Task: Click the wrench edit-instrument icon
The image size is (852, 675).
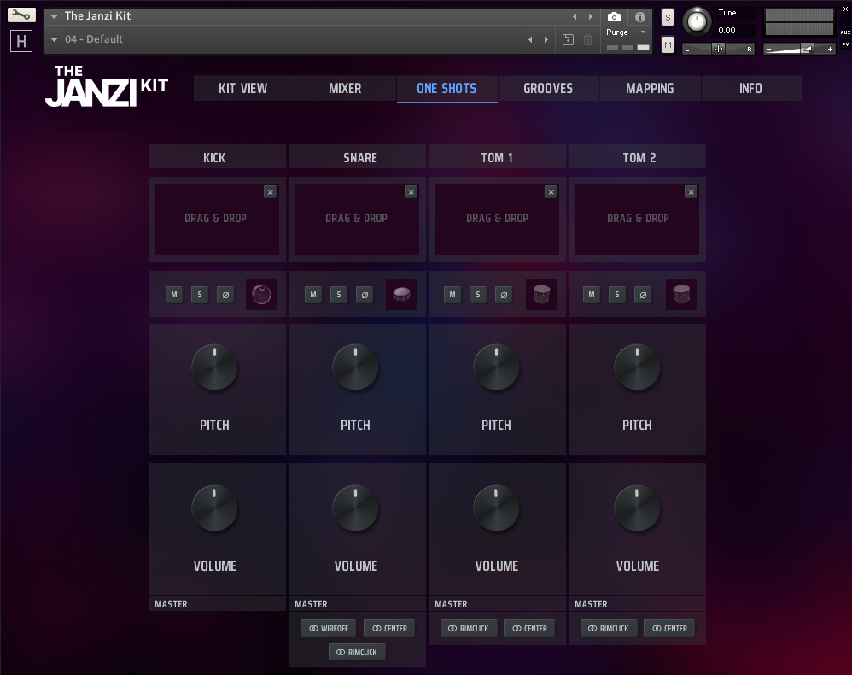Action: click(x=22, y=15)
